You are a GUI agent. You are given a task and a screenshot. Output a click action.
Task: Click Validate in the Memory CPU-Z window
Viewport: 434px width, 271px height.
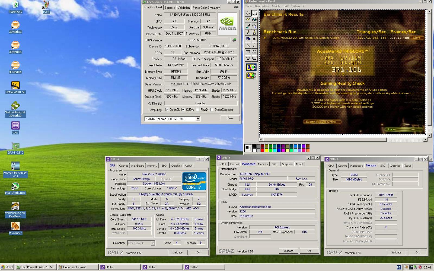396,252
